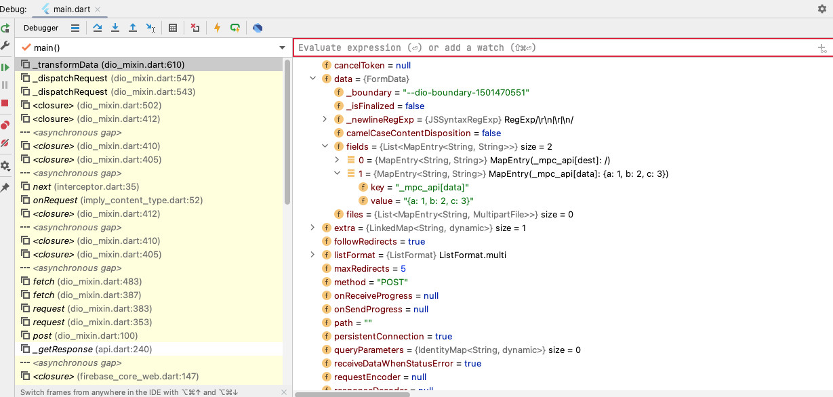Viewport: 833px width, 397px height.
Task: Expand the extra LinkedMap variable
Action: [312, 228]
